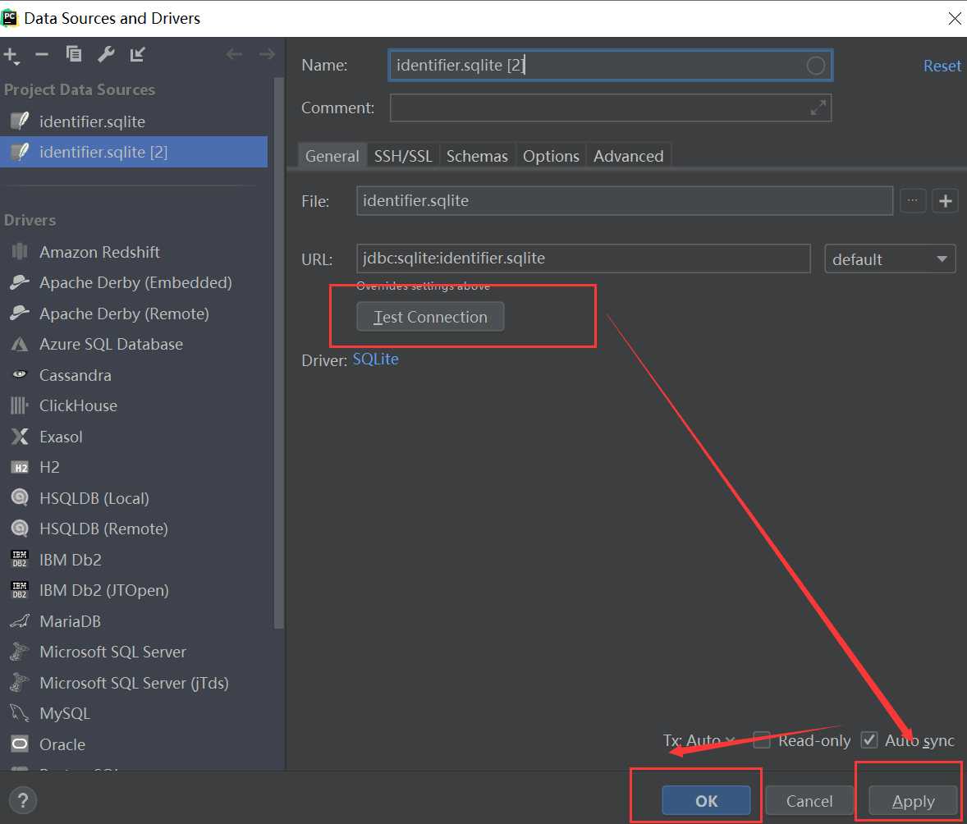Click into the File path field
967x824 pixels.
(x=624, y=200)
